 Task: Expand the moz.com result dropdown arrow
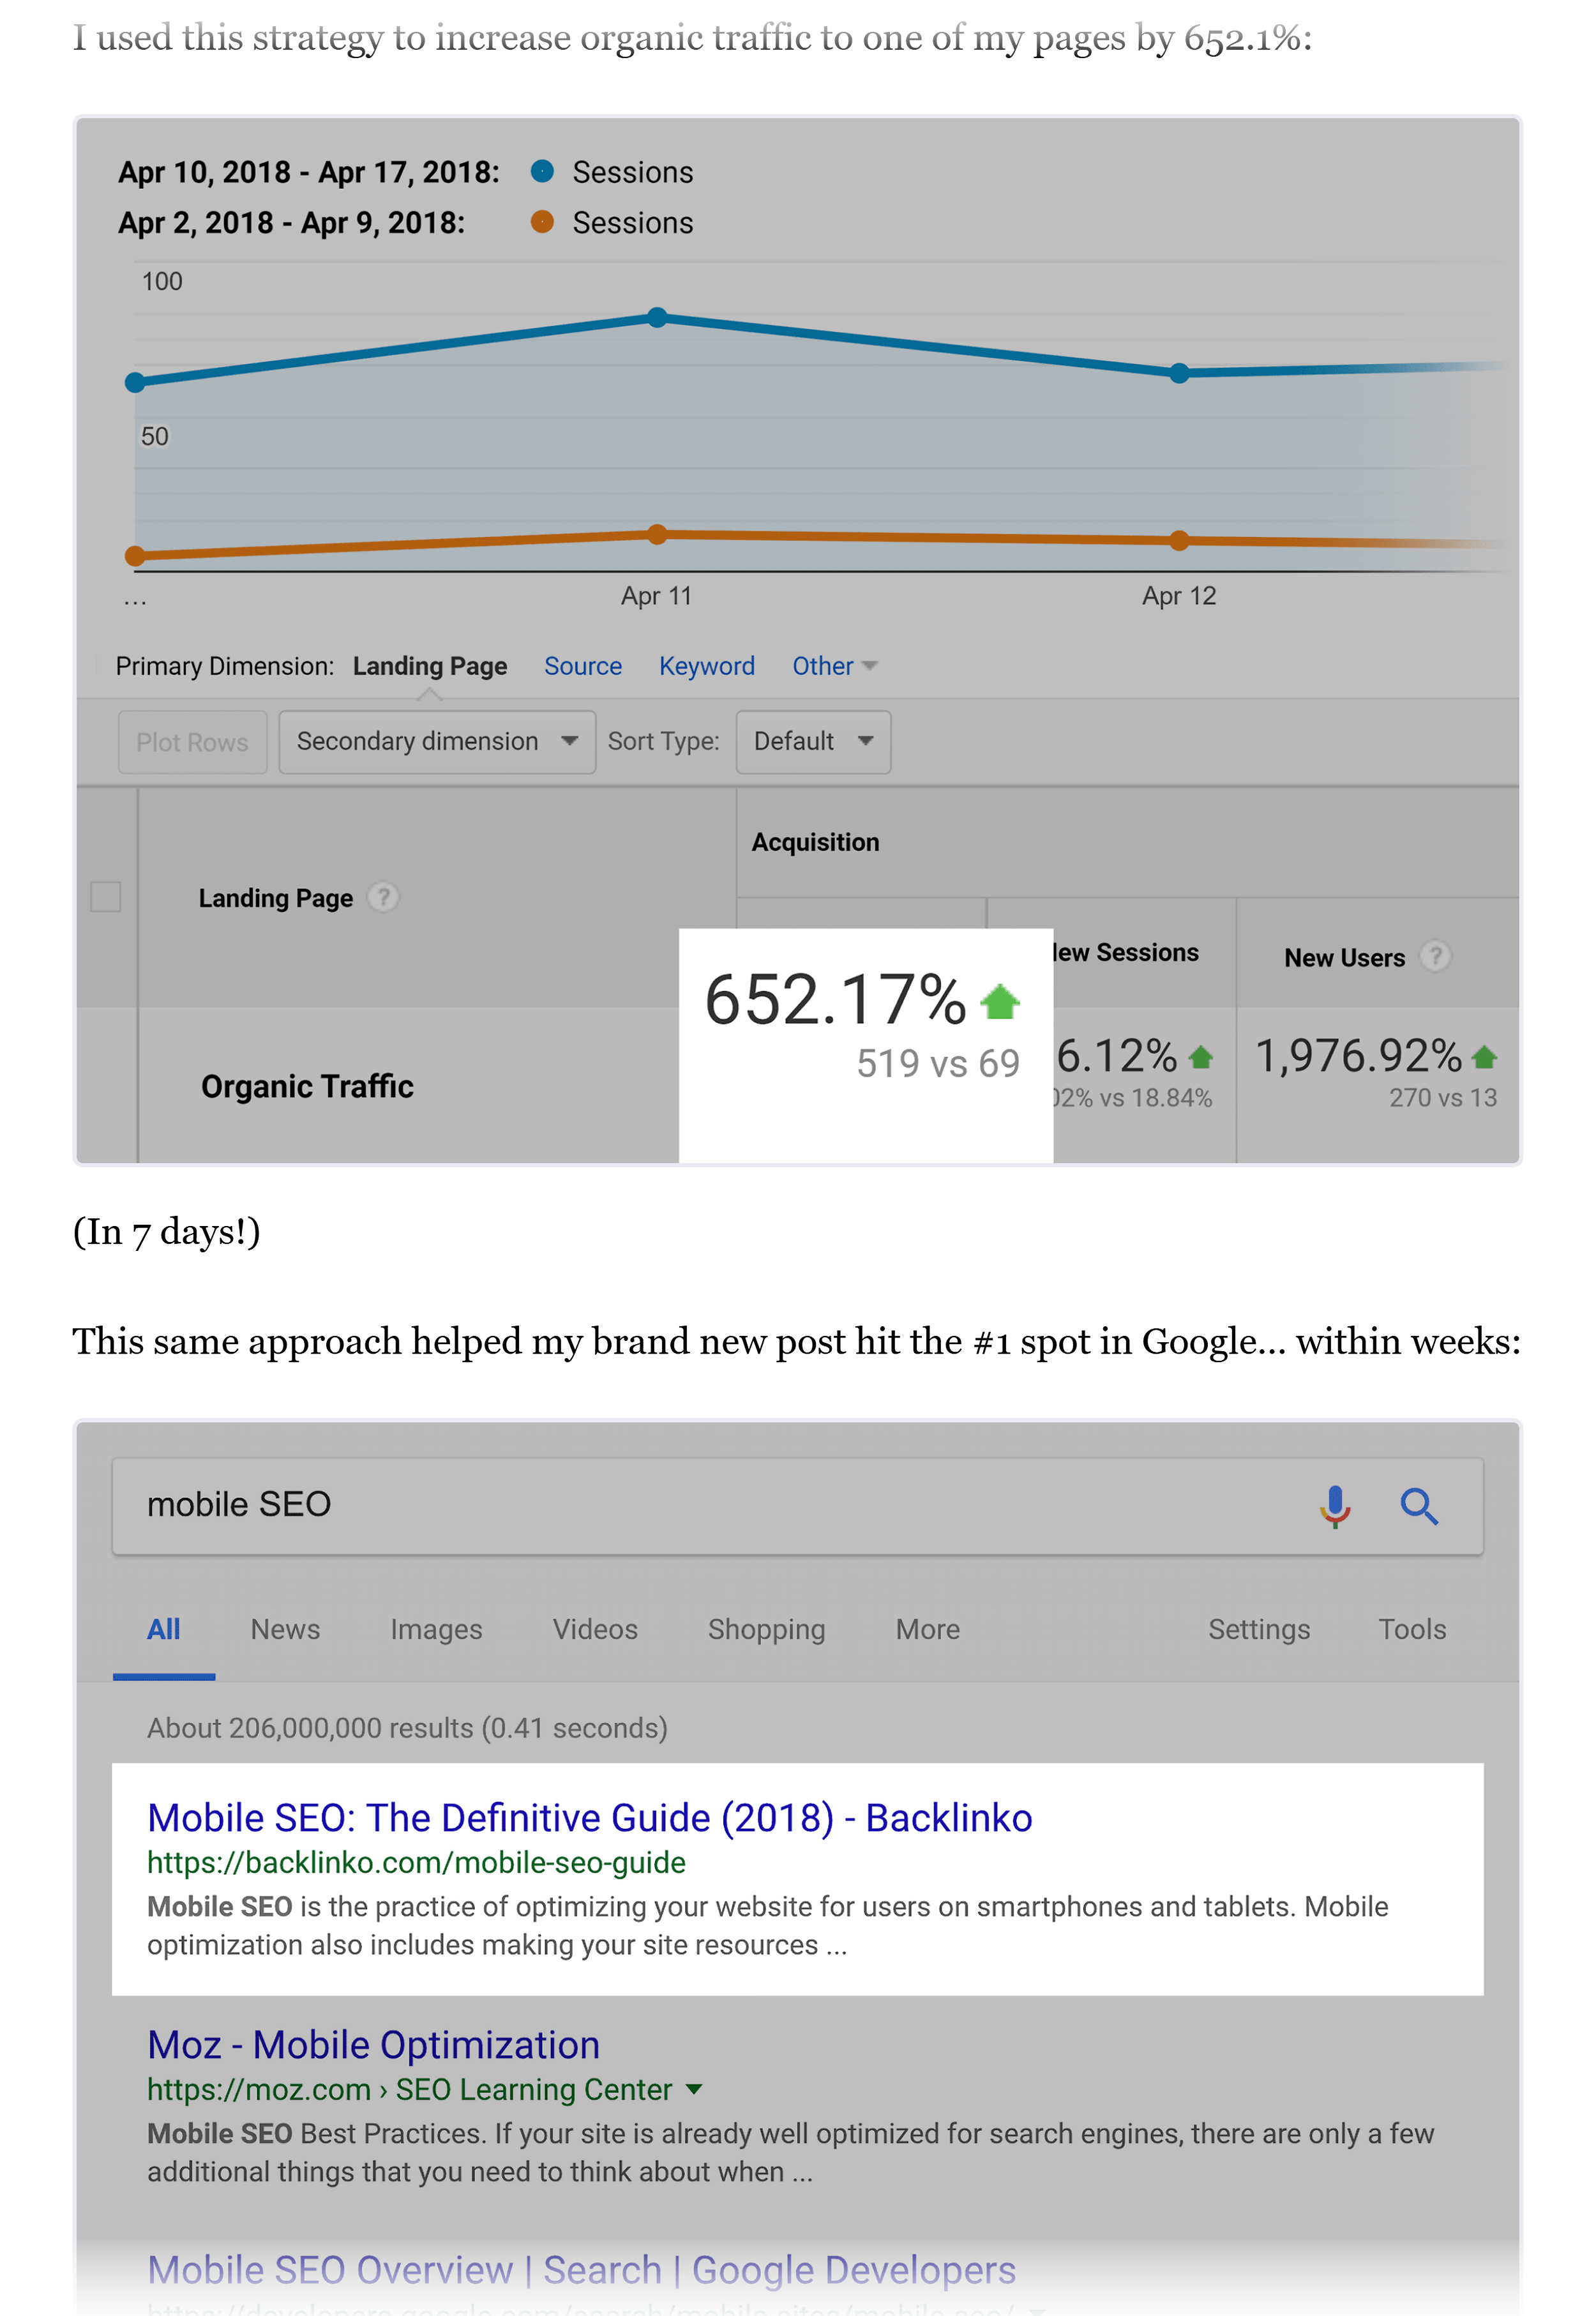(x=694, y=2089)
